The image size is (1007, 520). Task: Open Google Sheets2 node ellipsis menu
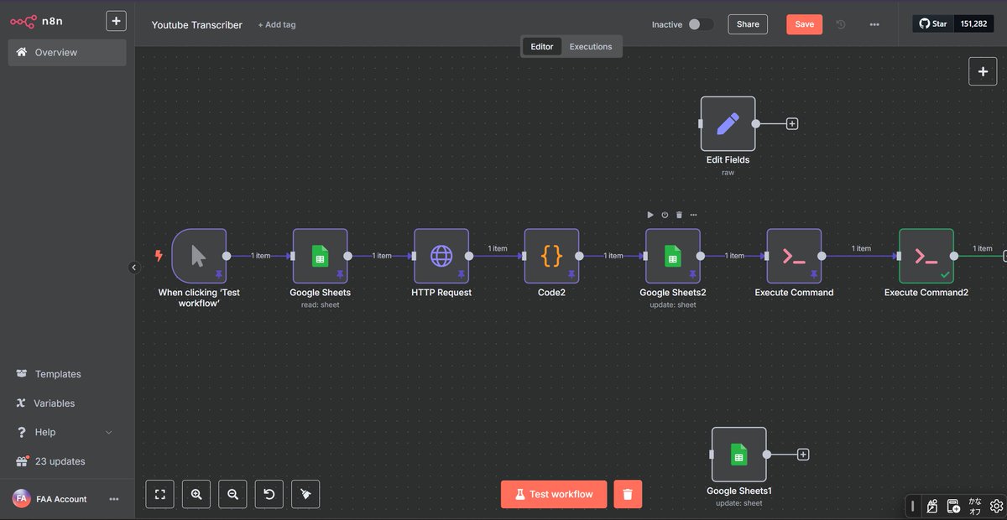[x=693, y=215]
